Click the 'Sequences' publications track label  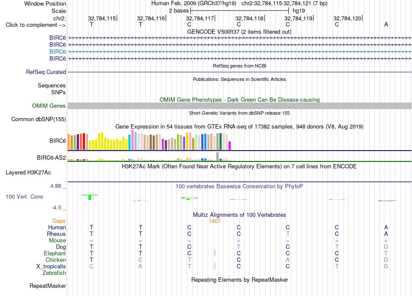52,86
